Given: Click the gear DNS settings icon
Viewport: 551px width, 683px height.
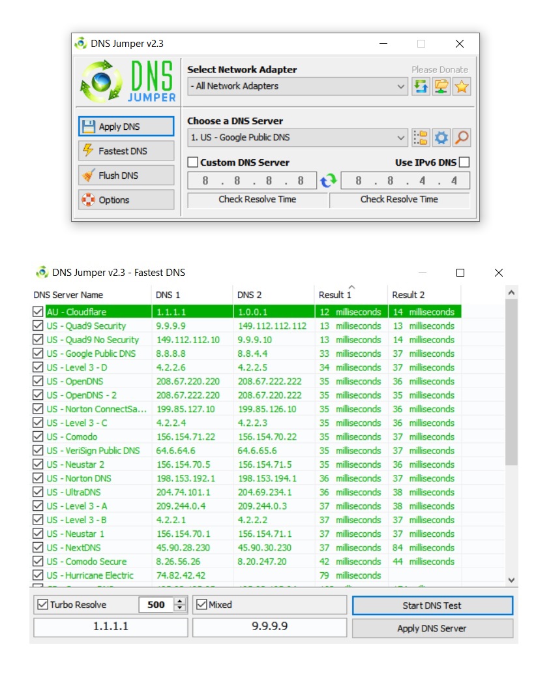Looking at the screenshot, I should click(441, 138).
